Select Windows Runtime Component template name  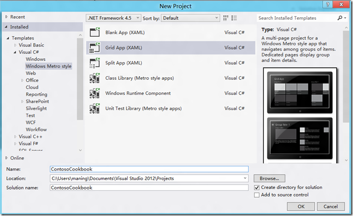point(138,93)
